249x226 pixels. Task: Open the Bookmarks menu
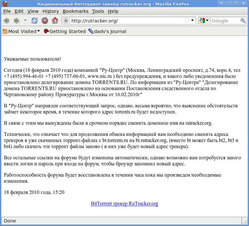pos(76,11)
